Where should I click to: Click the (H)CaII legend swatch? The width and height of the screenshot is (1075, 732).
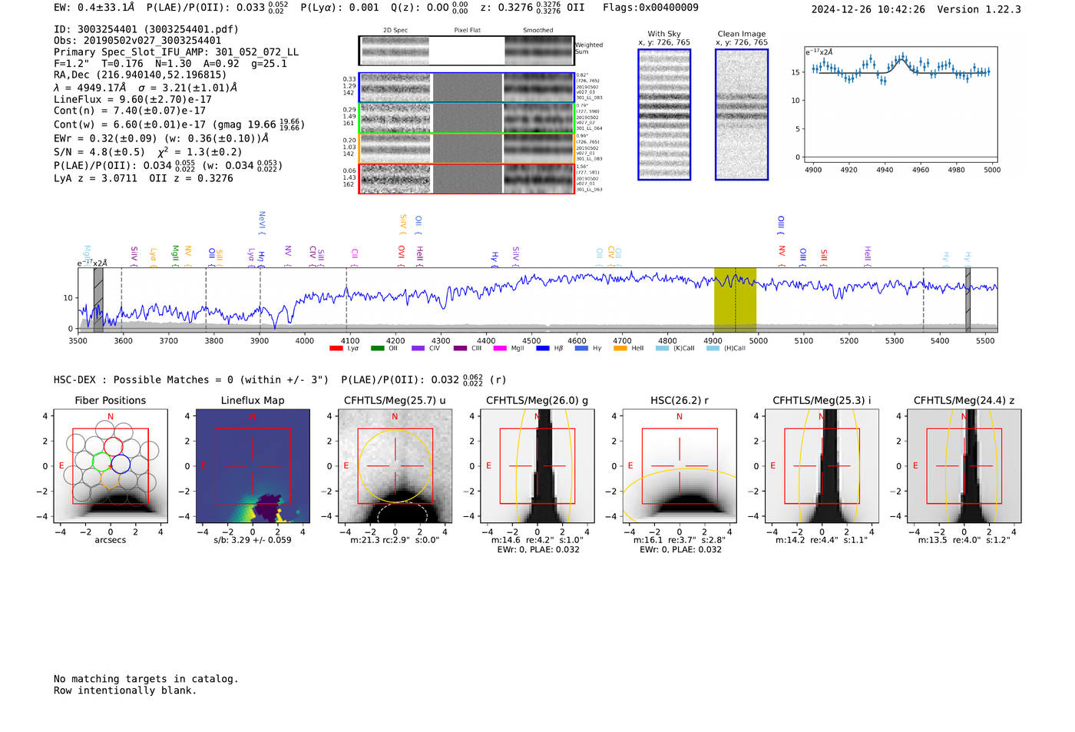pos(713,349)
